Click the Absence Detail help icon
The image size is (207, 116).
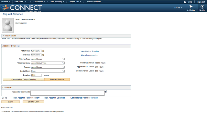pos(19,46)
